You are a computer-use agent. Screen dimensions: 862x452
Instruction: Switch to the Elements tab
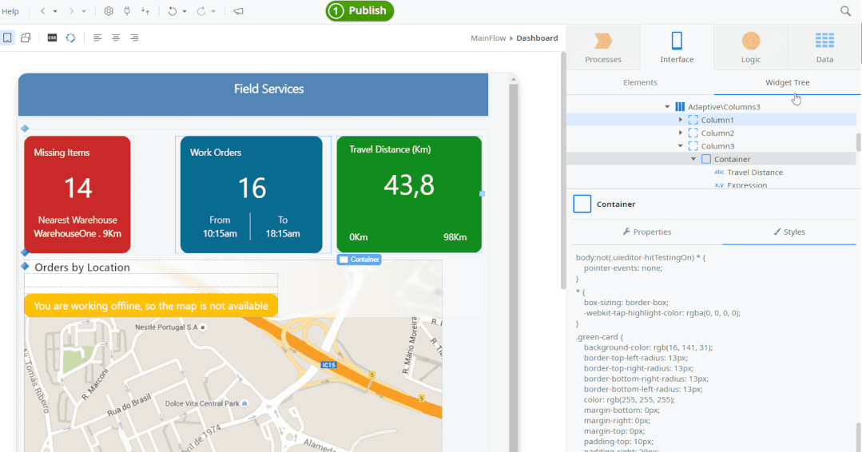(640, 82)
